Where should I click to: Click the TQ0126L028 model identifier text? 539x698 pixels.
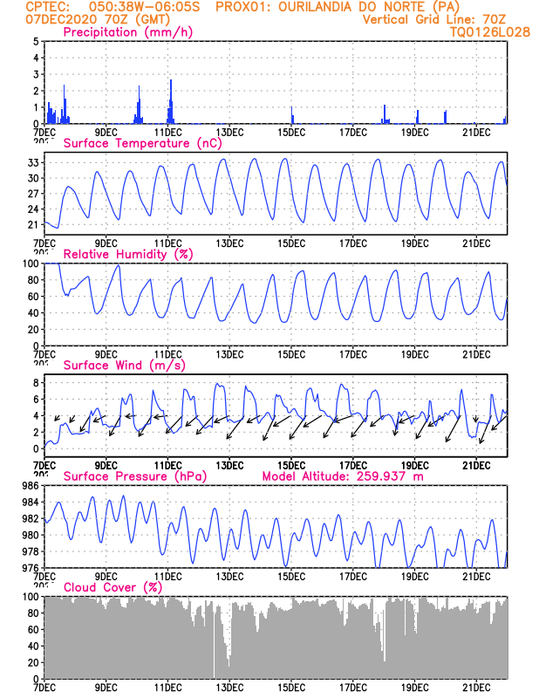coord(490,32)
